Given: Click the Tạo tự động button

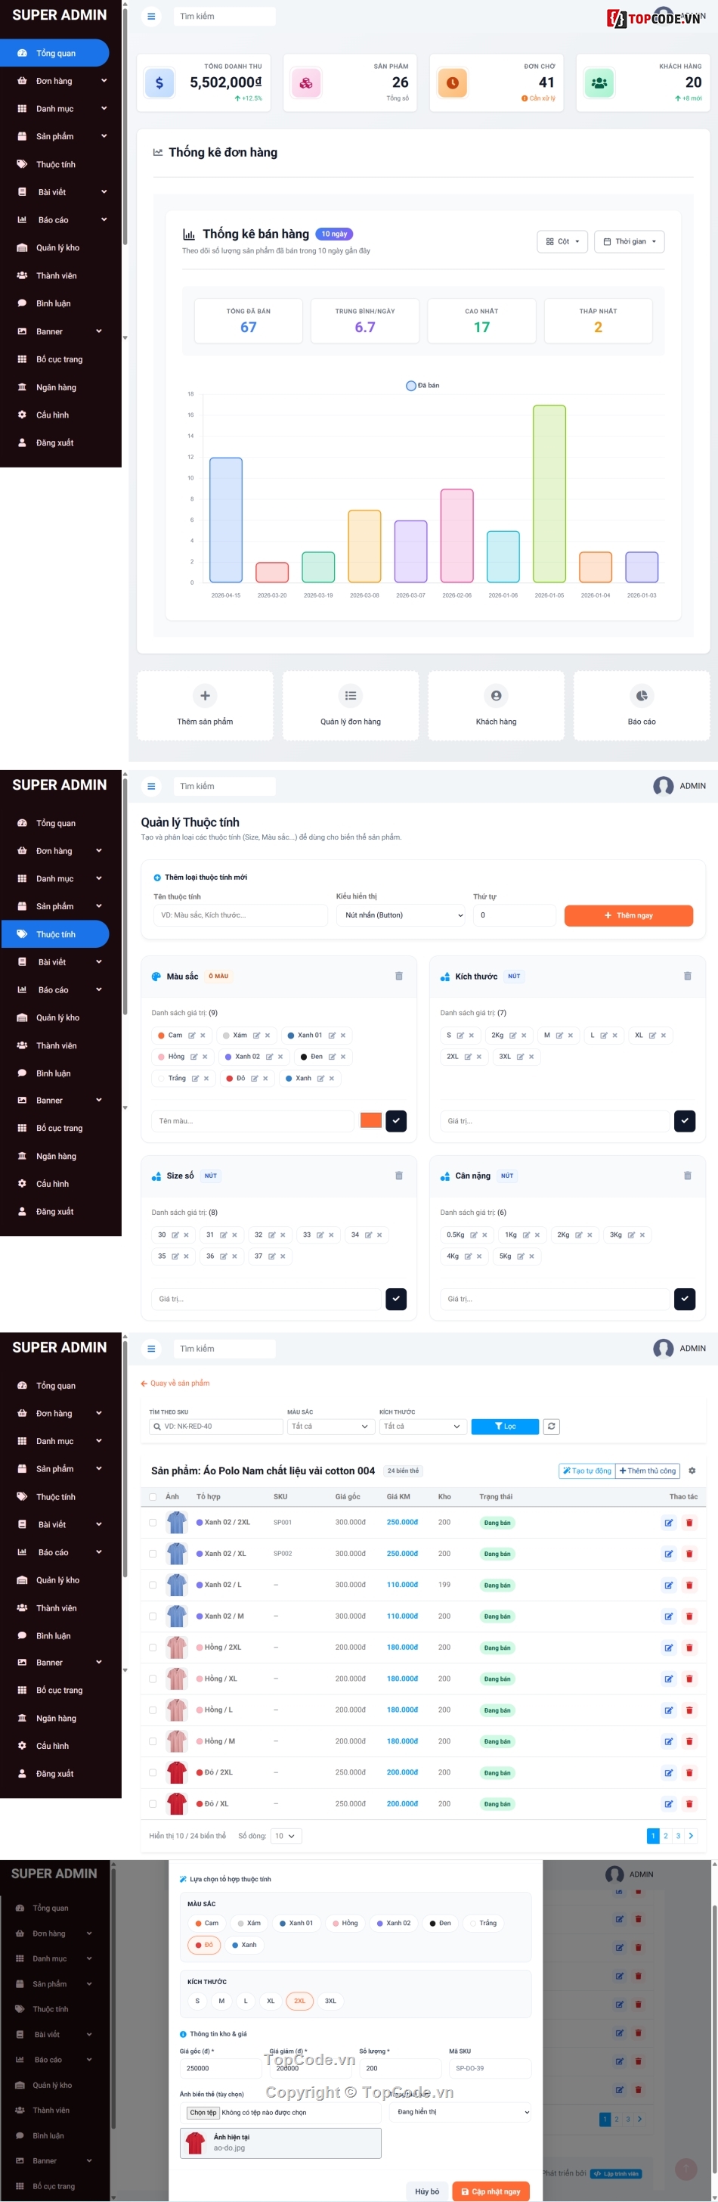Looking at the screenshot, I should tap(586, 1471).
